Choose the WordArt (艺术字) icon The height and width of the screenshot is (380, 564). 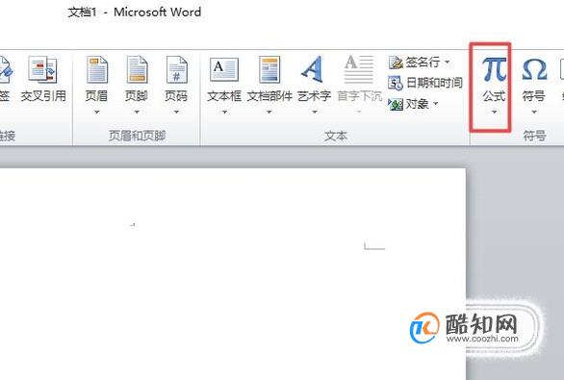point(314,69)
